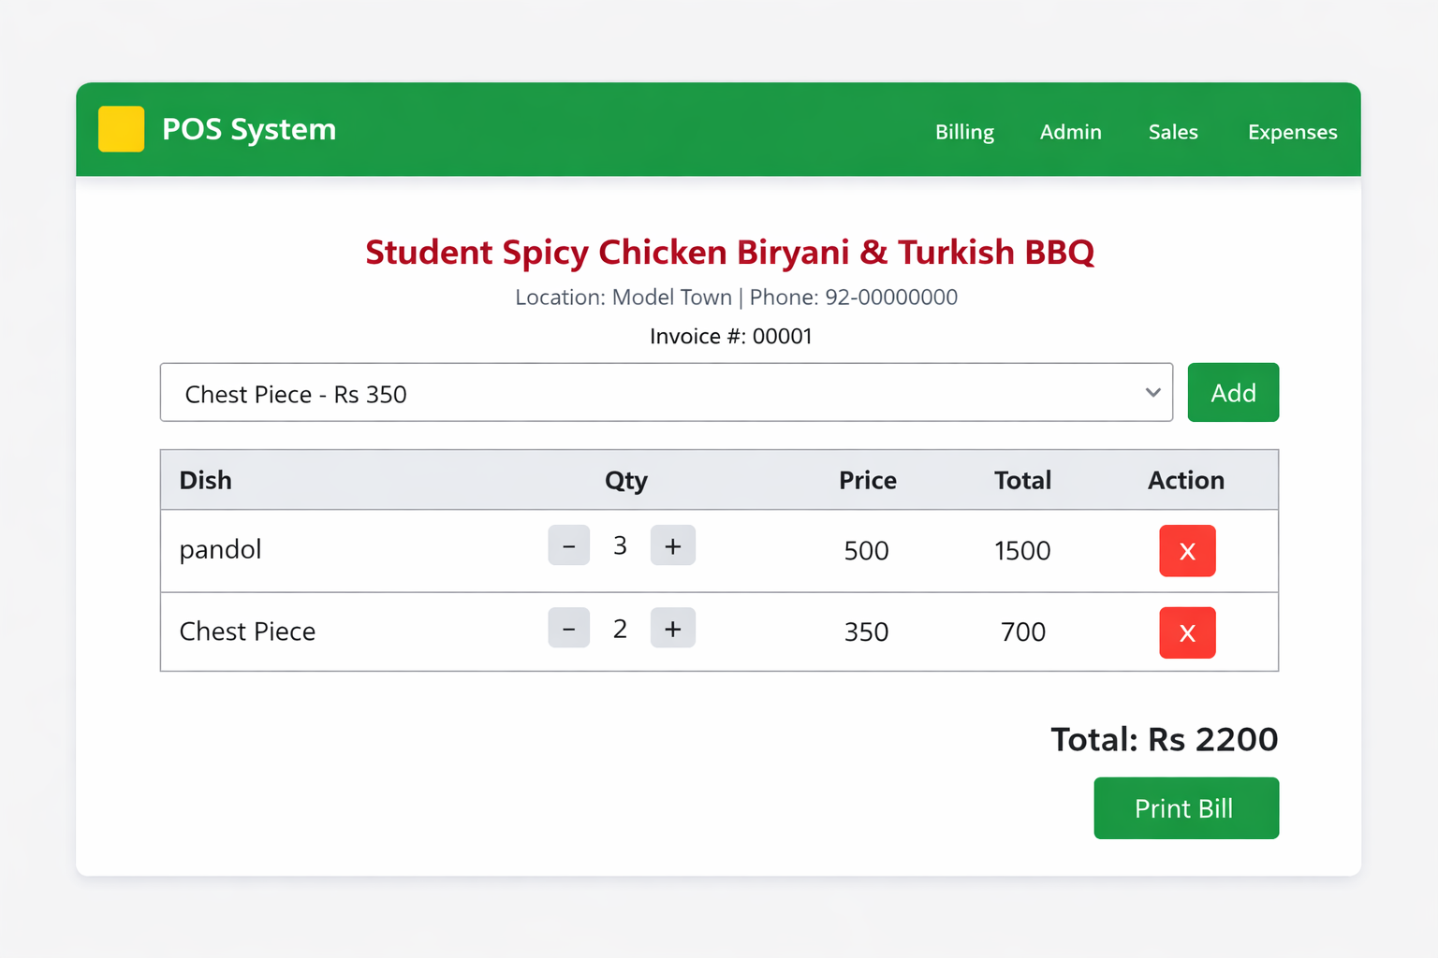Increase Chest Piece quantity with plus

point(672,629)
